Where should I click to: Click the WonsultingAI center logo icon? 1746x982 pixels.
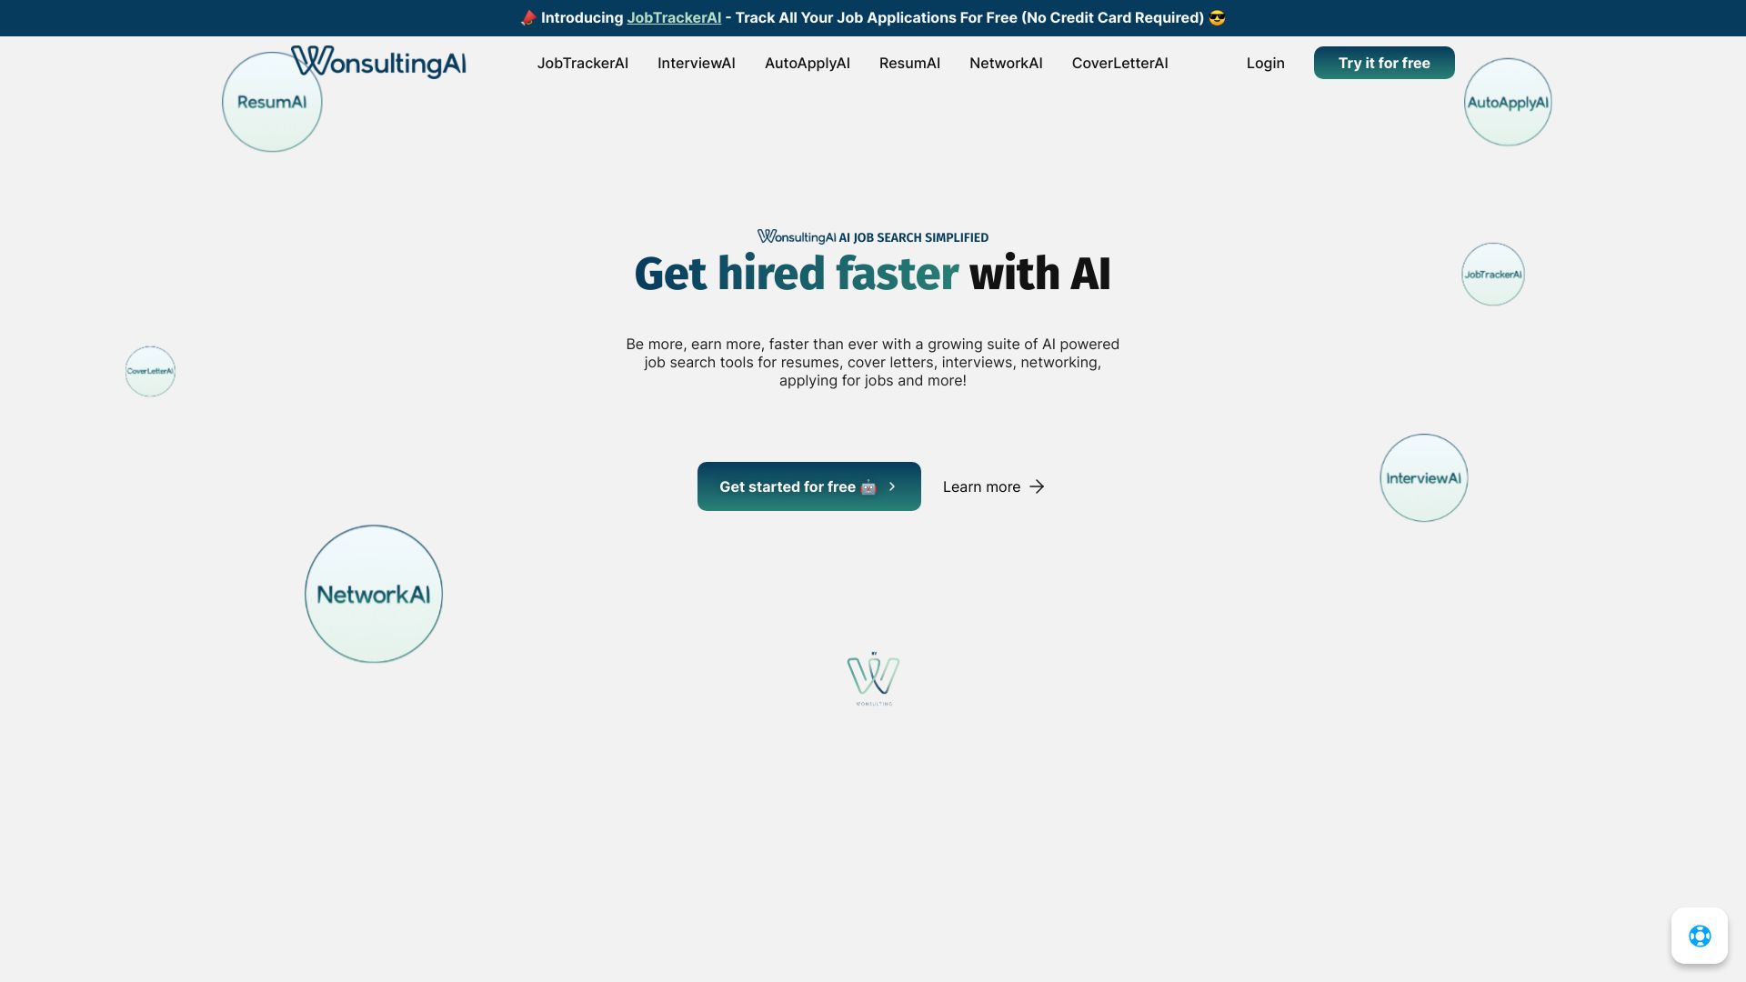(x=872, y=677)
